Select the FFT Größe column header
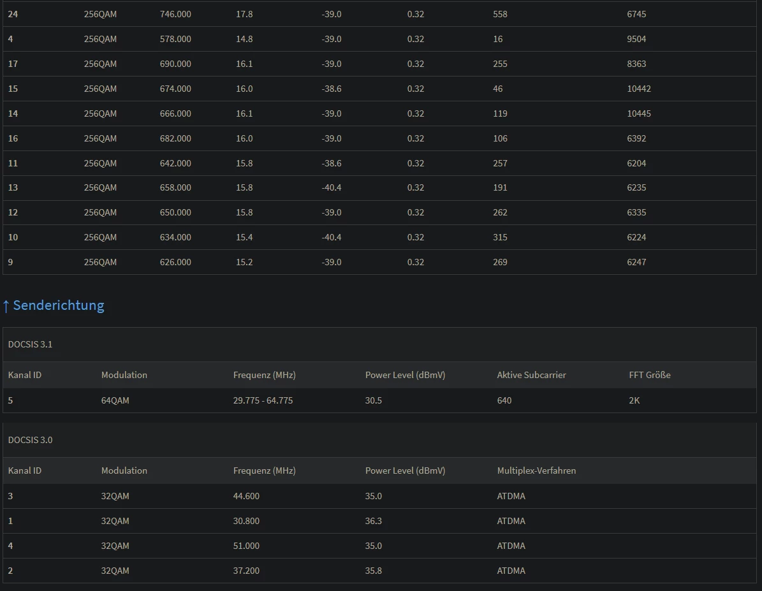Viewport: 762px width, 591px height. (650, 375)
